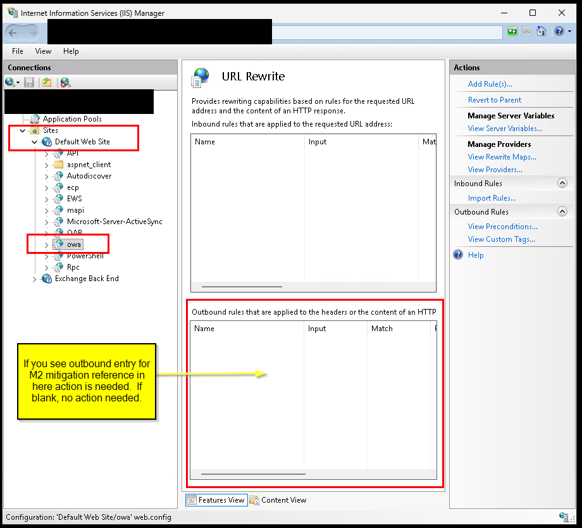Select Rpc application icon
The width and height of the screenshot is (582, 528).
(x=59, y=267)
